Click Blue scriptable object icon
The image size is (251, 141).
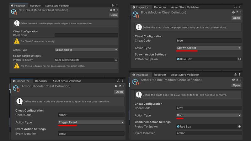pyautogui.click(x=136, y=14)
